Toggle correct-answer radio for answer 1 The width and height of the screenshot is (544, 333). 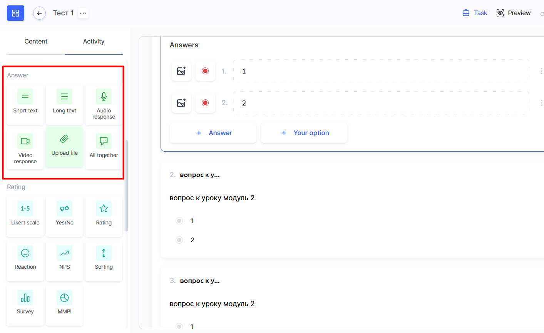point(205,71)
